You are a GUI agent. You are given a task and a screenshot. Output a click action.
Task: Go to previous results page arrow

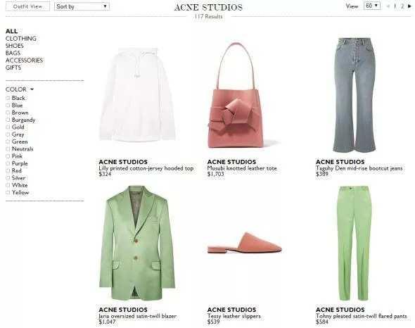[x=388, y=6]
